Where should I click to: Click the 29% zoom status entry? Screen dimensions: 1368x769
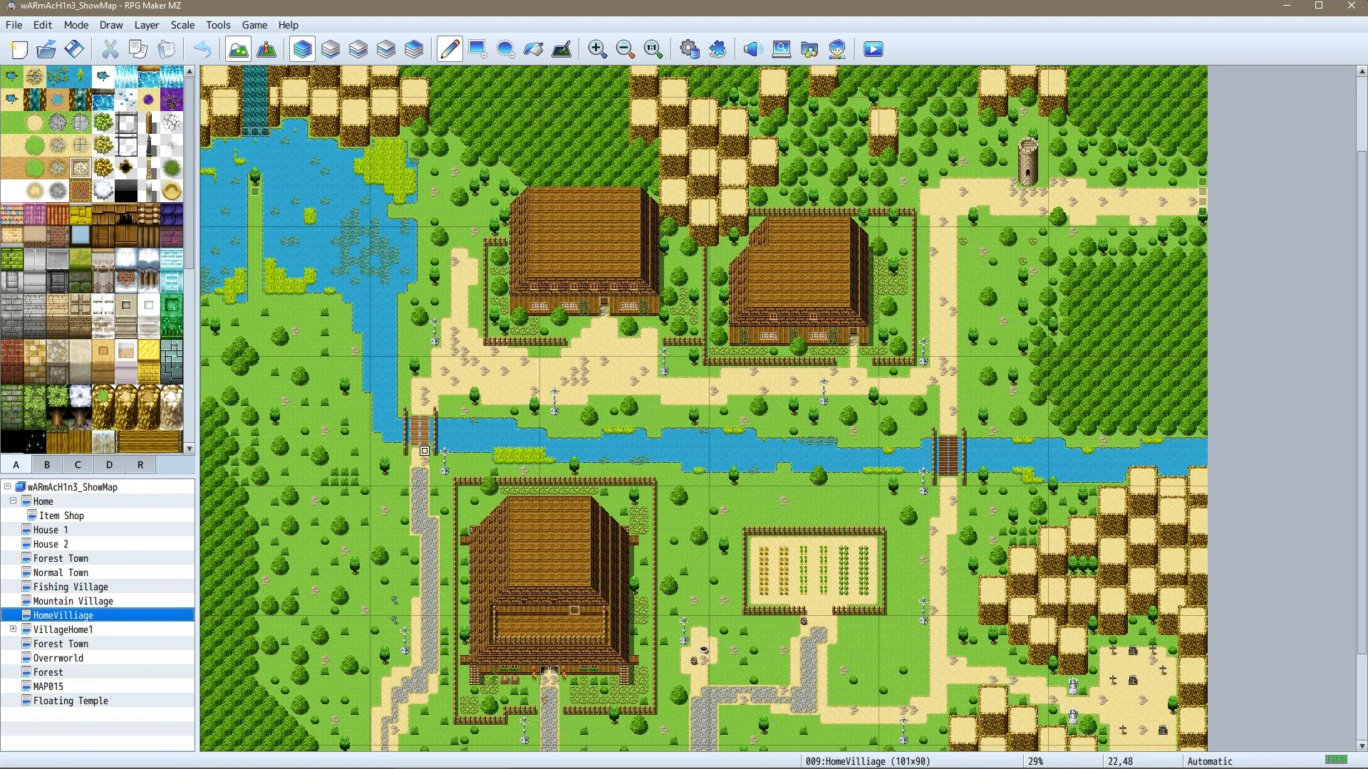click(1035, 760)
